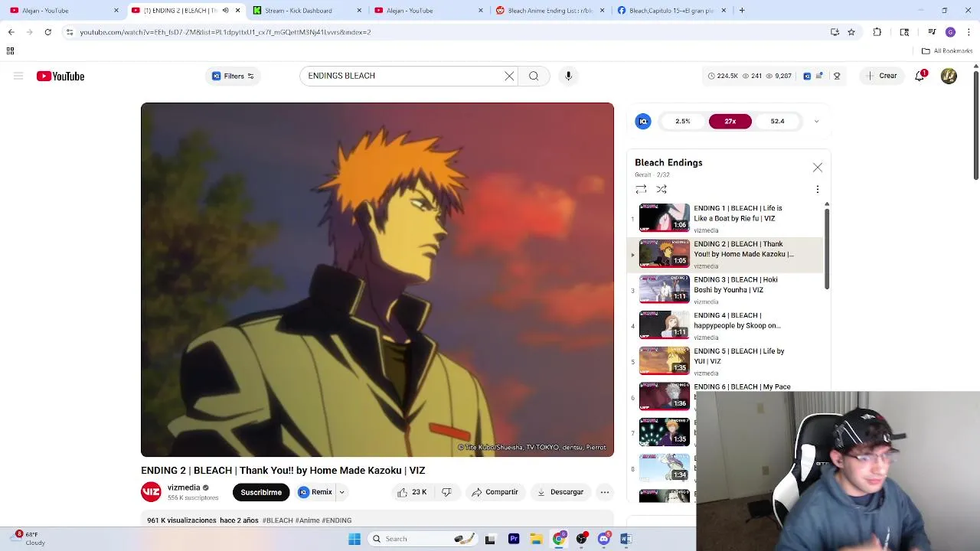Open File Explorer from taskbar
Viewport: 980px width, 551px height.
click(537, 539)
